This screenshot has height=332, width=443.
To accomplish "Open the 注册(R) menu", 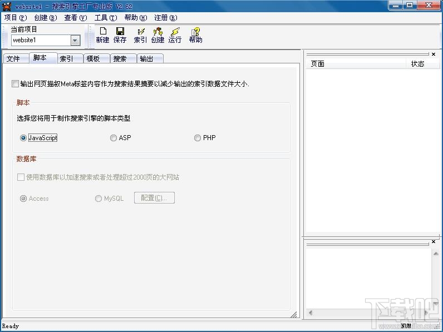I will pyautogui.click(x=165, y=18).
